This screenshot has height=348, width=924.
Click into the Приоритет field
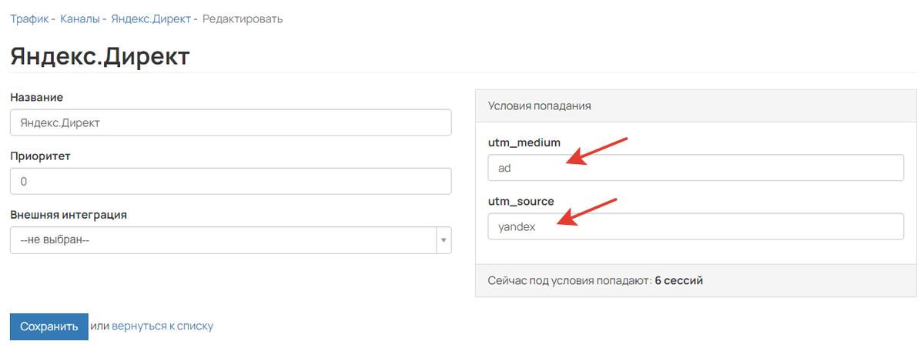[x=231, y=182]
